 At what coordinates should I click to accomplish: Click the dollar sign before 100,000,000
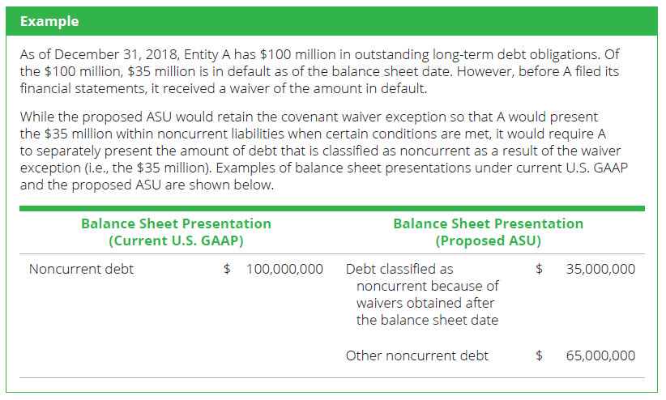(227, 269)
